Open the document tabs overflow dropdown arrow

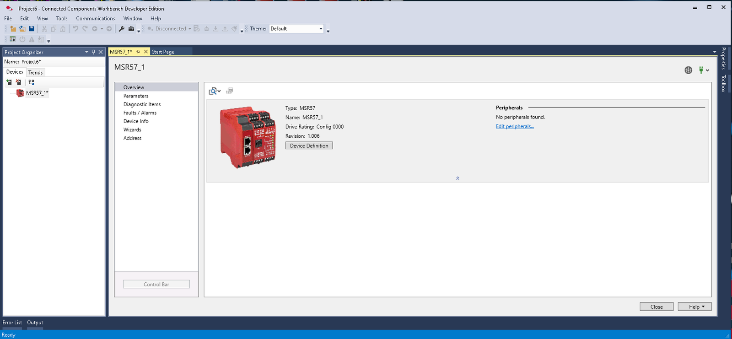[715, 52]
